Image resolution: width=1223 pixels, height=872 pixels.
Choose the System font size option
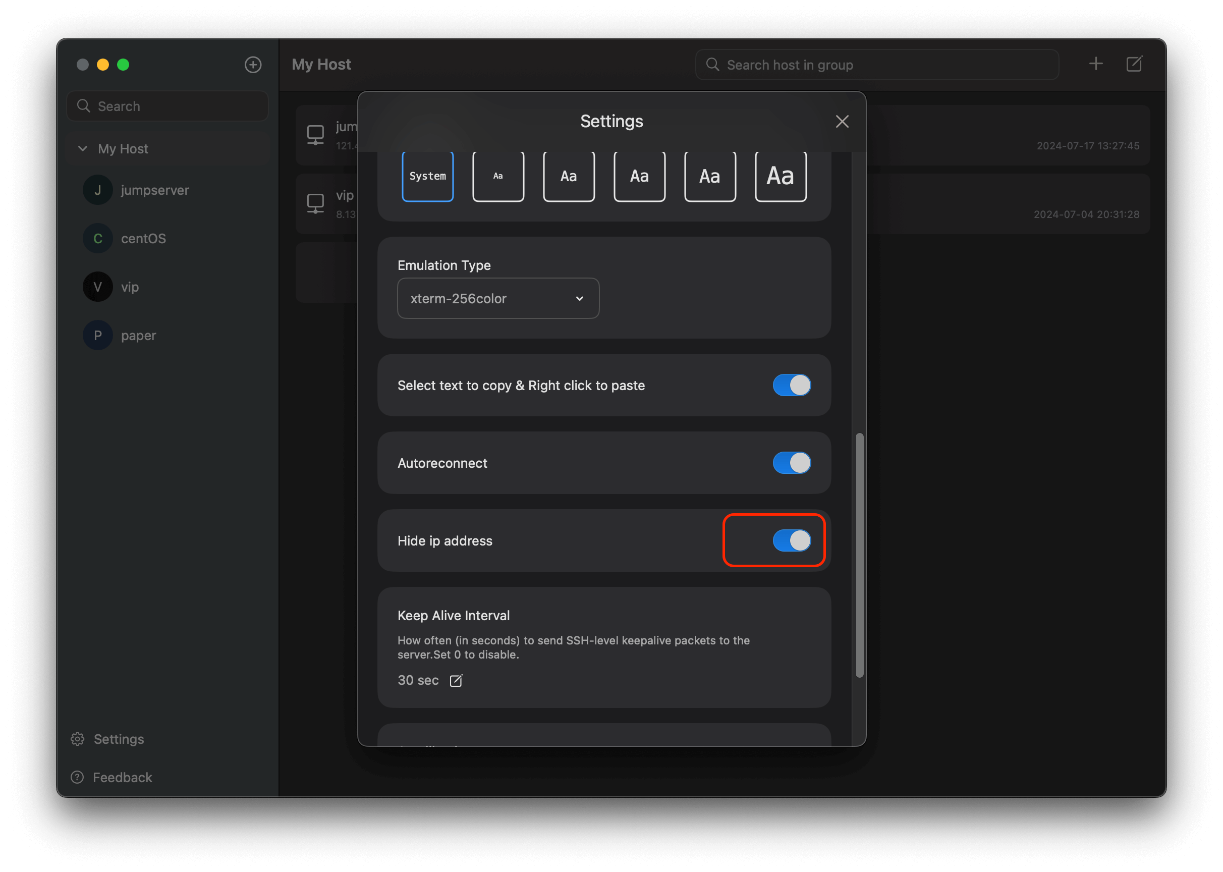coord(427,176)
